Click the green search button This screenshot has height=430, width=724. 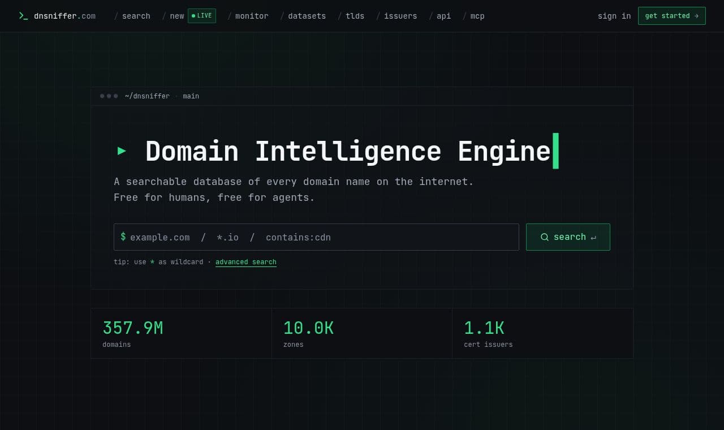click(x=568, y=237)
